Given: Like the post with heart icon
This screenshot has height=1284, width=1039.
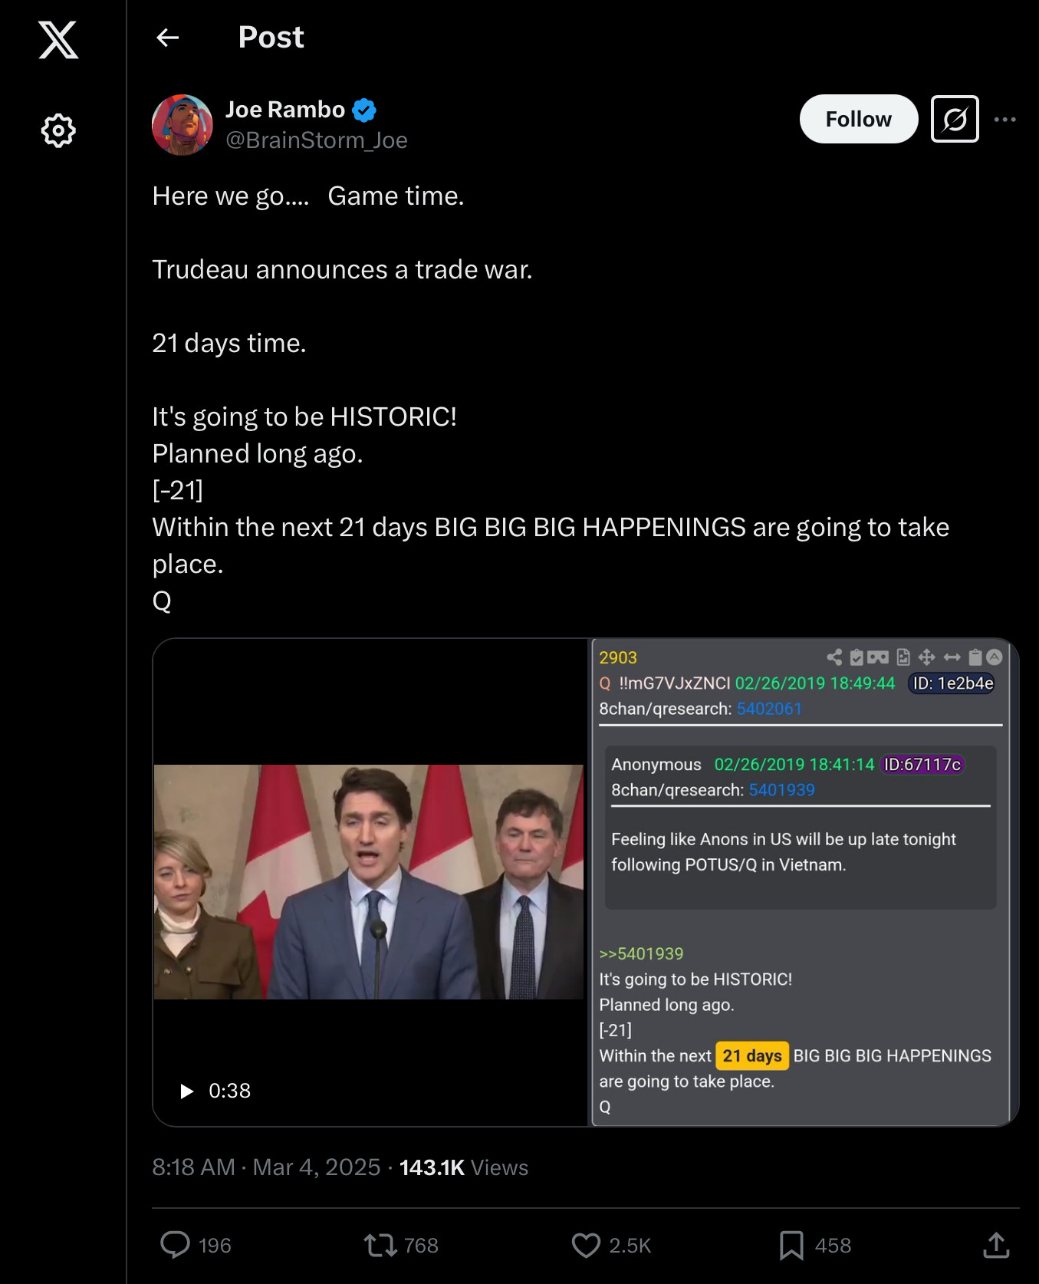Looking at the screenshot, I should point(586,1245).
